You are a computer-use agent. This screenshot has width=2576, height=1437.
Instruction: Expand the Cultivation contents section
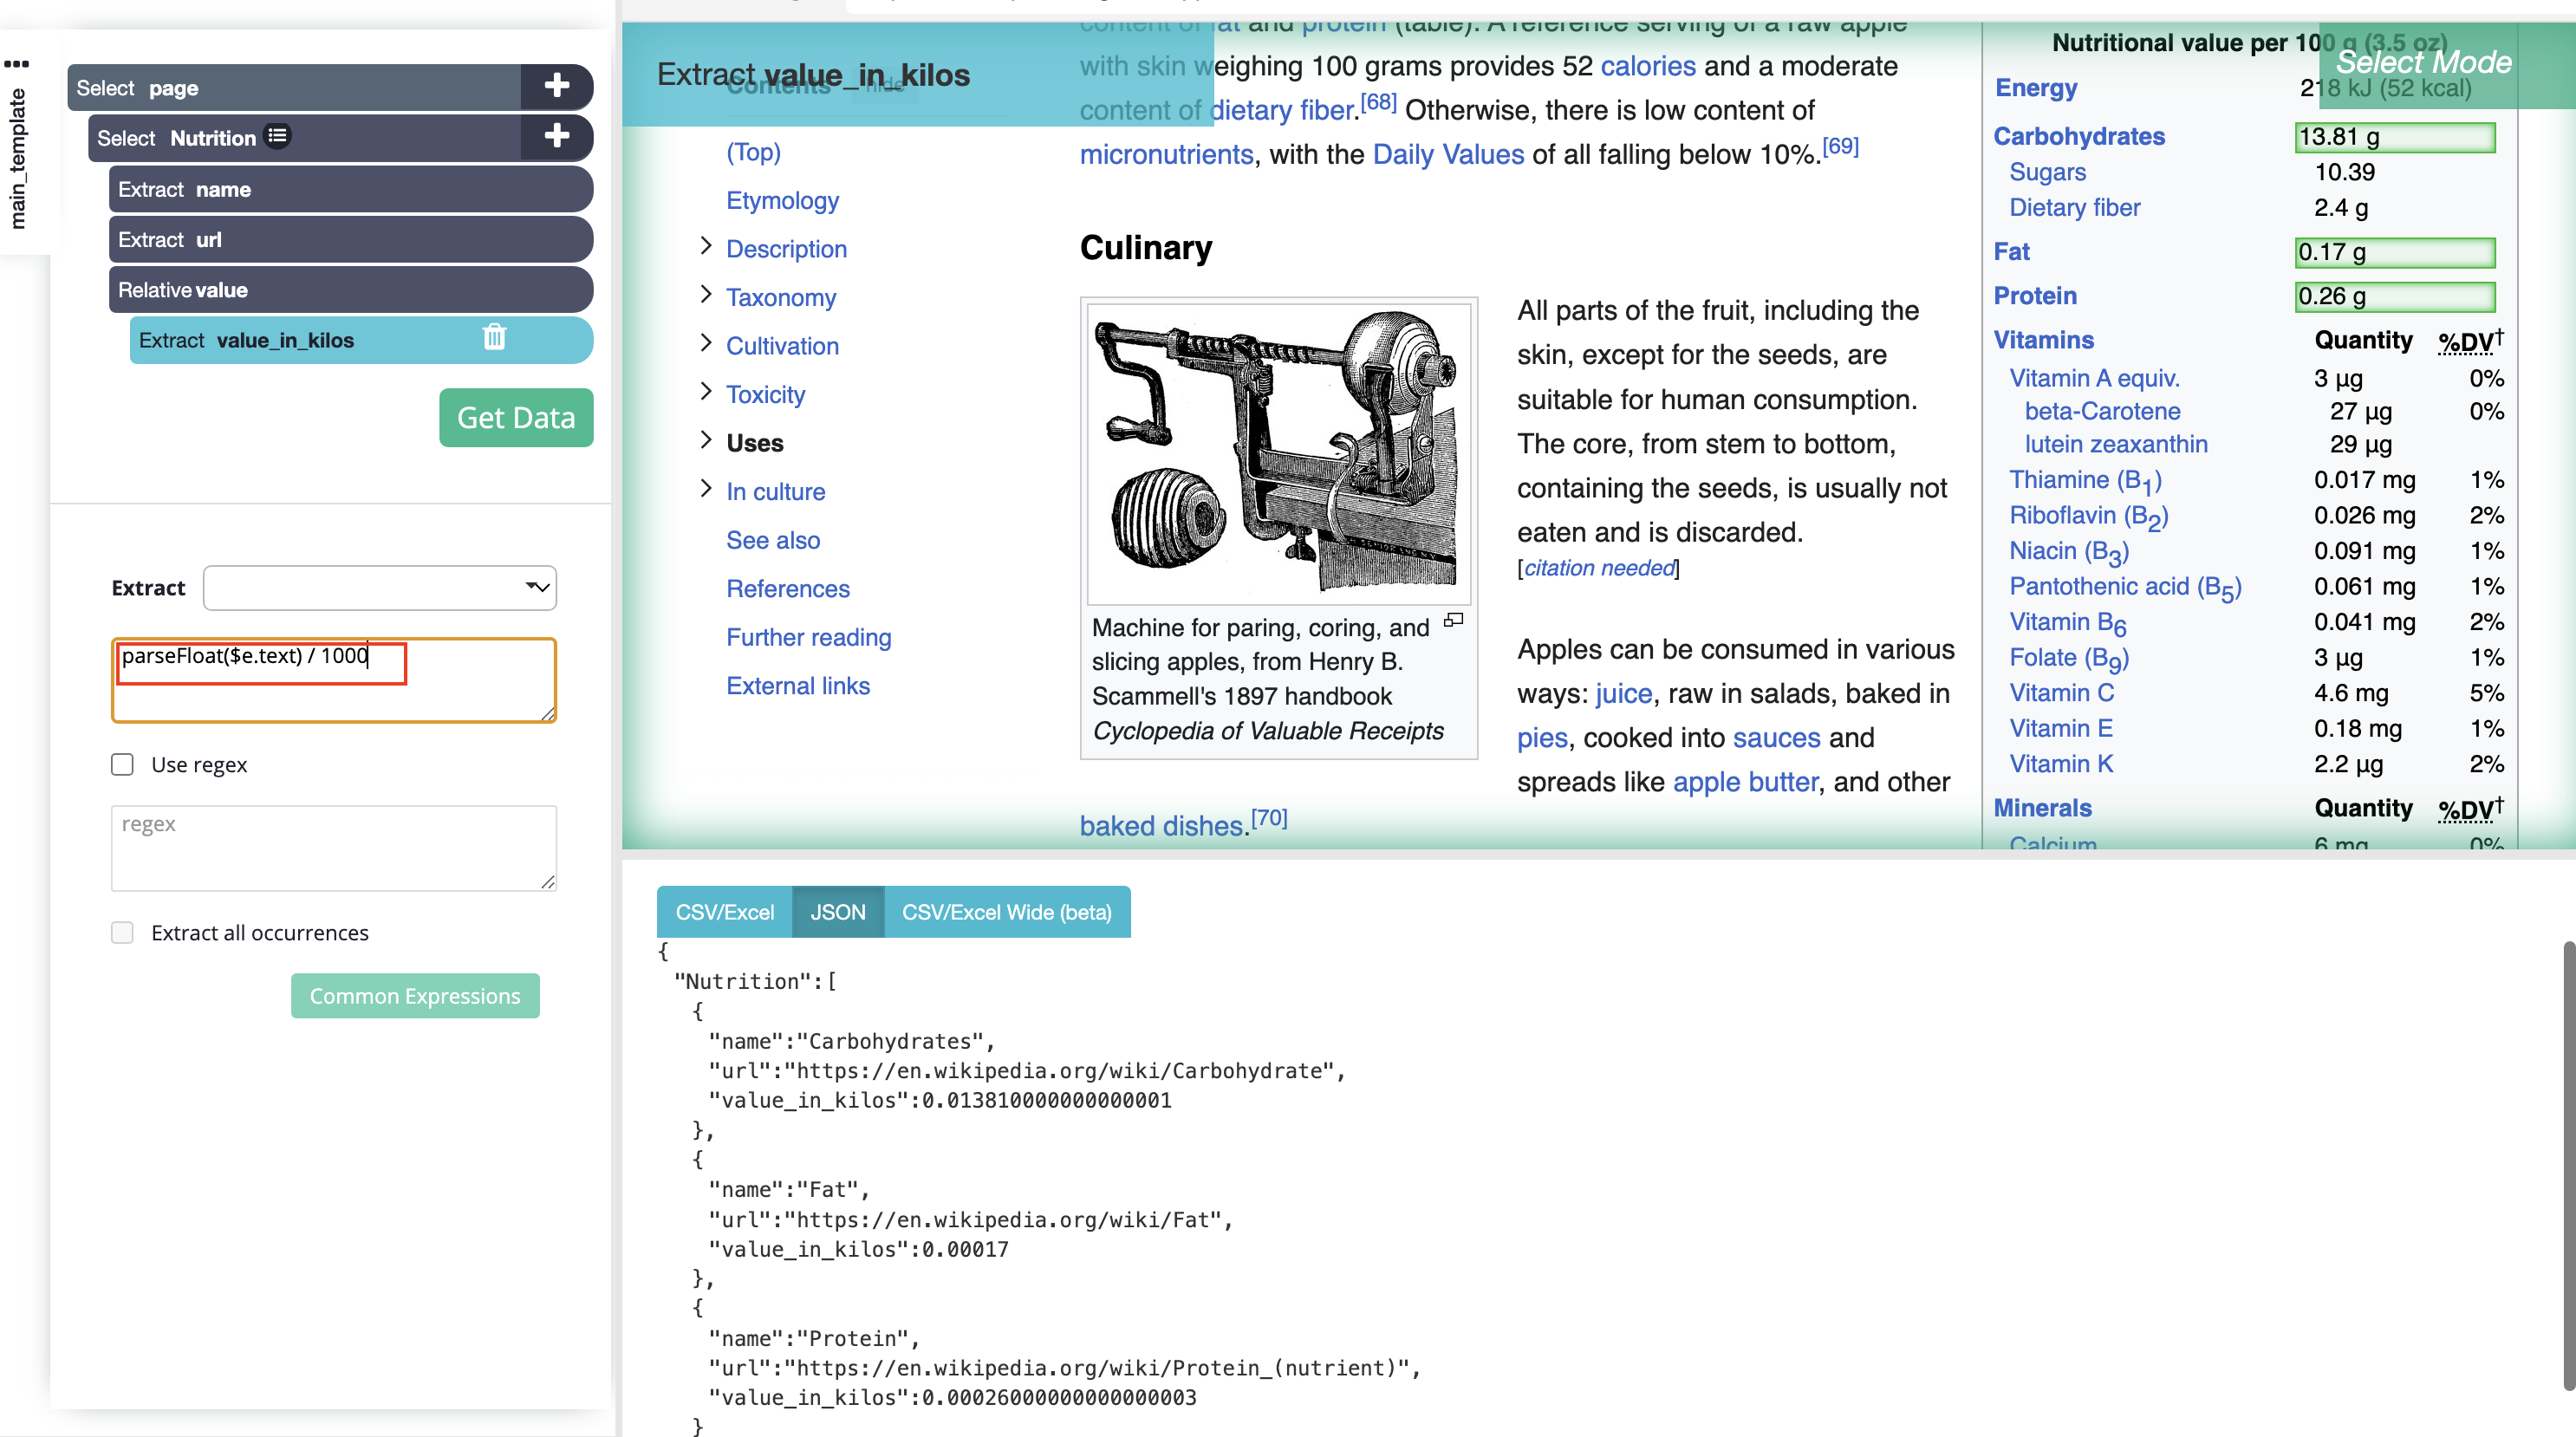(x=706, y=343)
